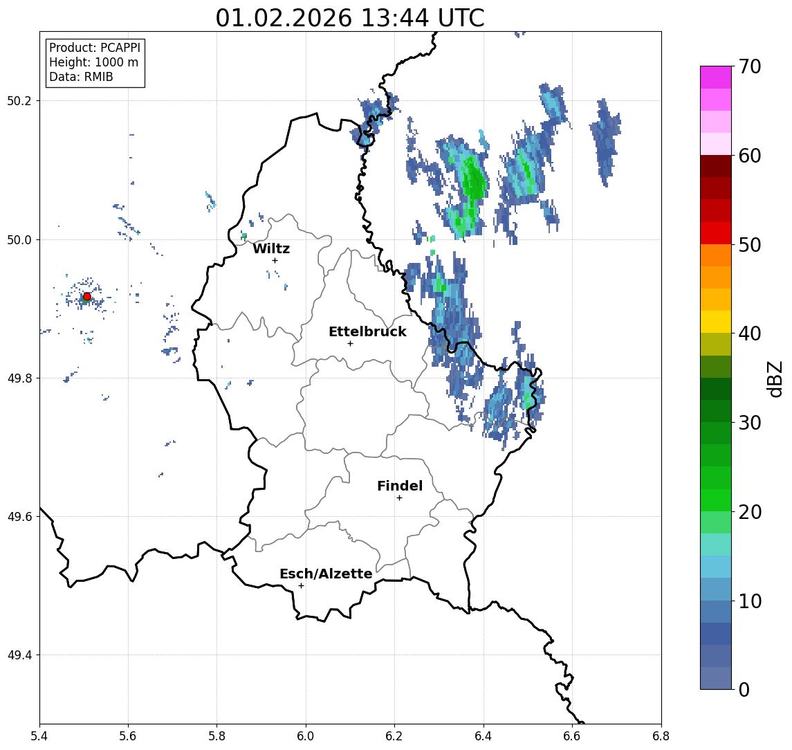Click the yellow 40 dBZ colorbar band
Viewport: 792px width, 750px height.
(716, 322)
